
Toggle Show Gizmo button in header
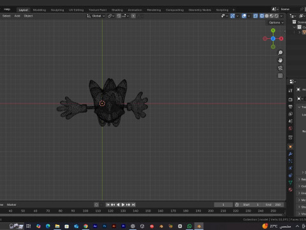pos(233,16)
